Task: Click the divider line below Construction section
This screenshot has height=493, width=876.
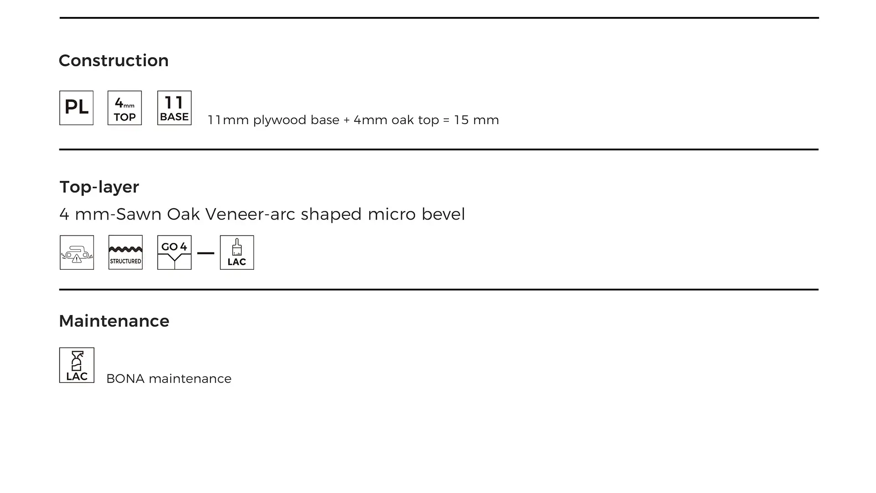Action: [438, 149]
